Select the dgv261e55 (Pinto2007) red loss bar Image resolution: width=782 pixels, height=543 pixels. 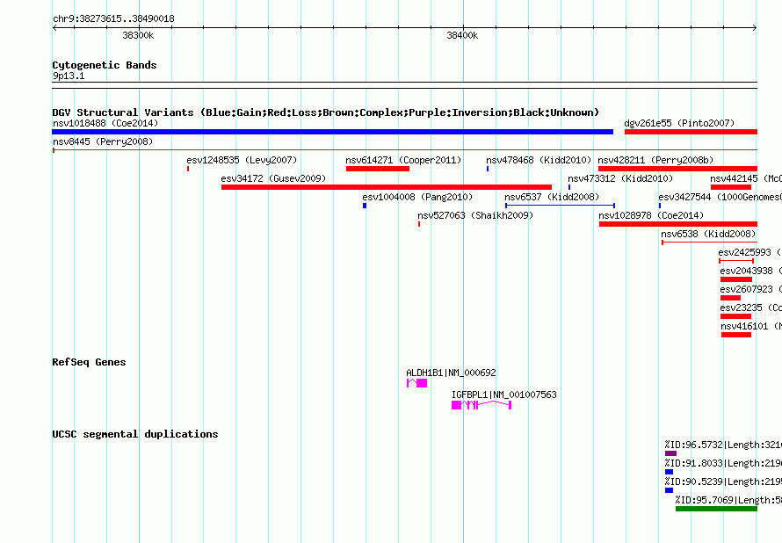coord(691,132)
